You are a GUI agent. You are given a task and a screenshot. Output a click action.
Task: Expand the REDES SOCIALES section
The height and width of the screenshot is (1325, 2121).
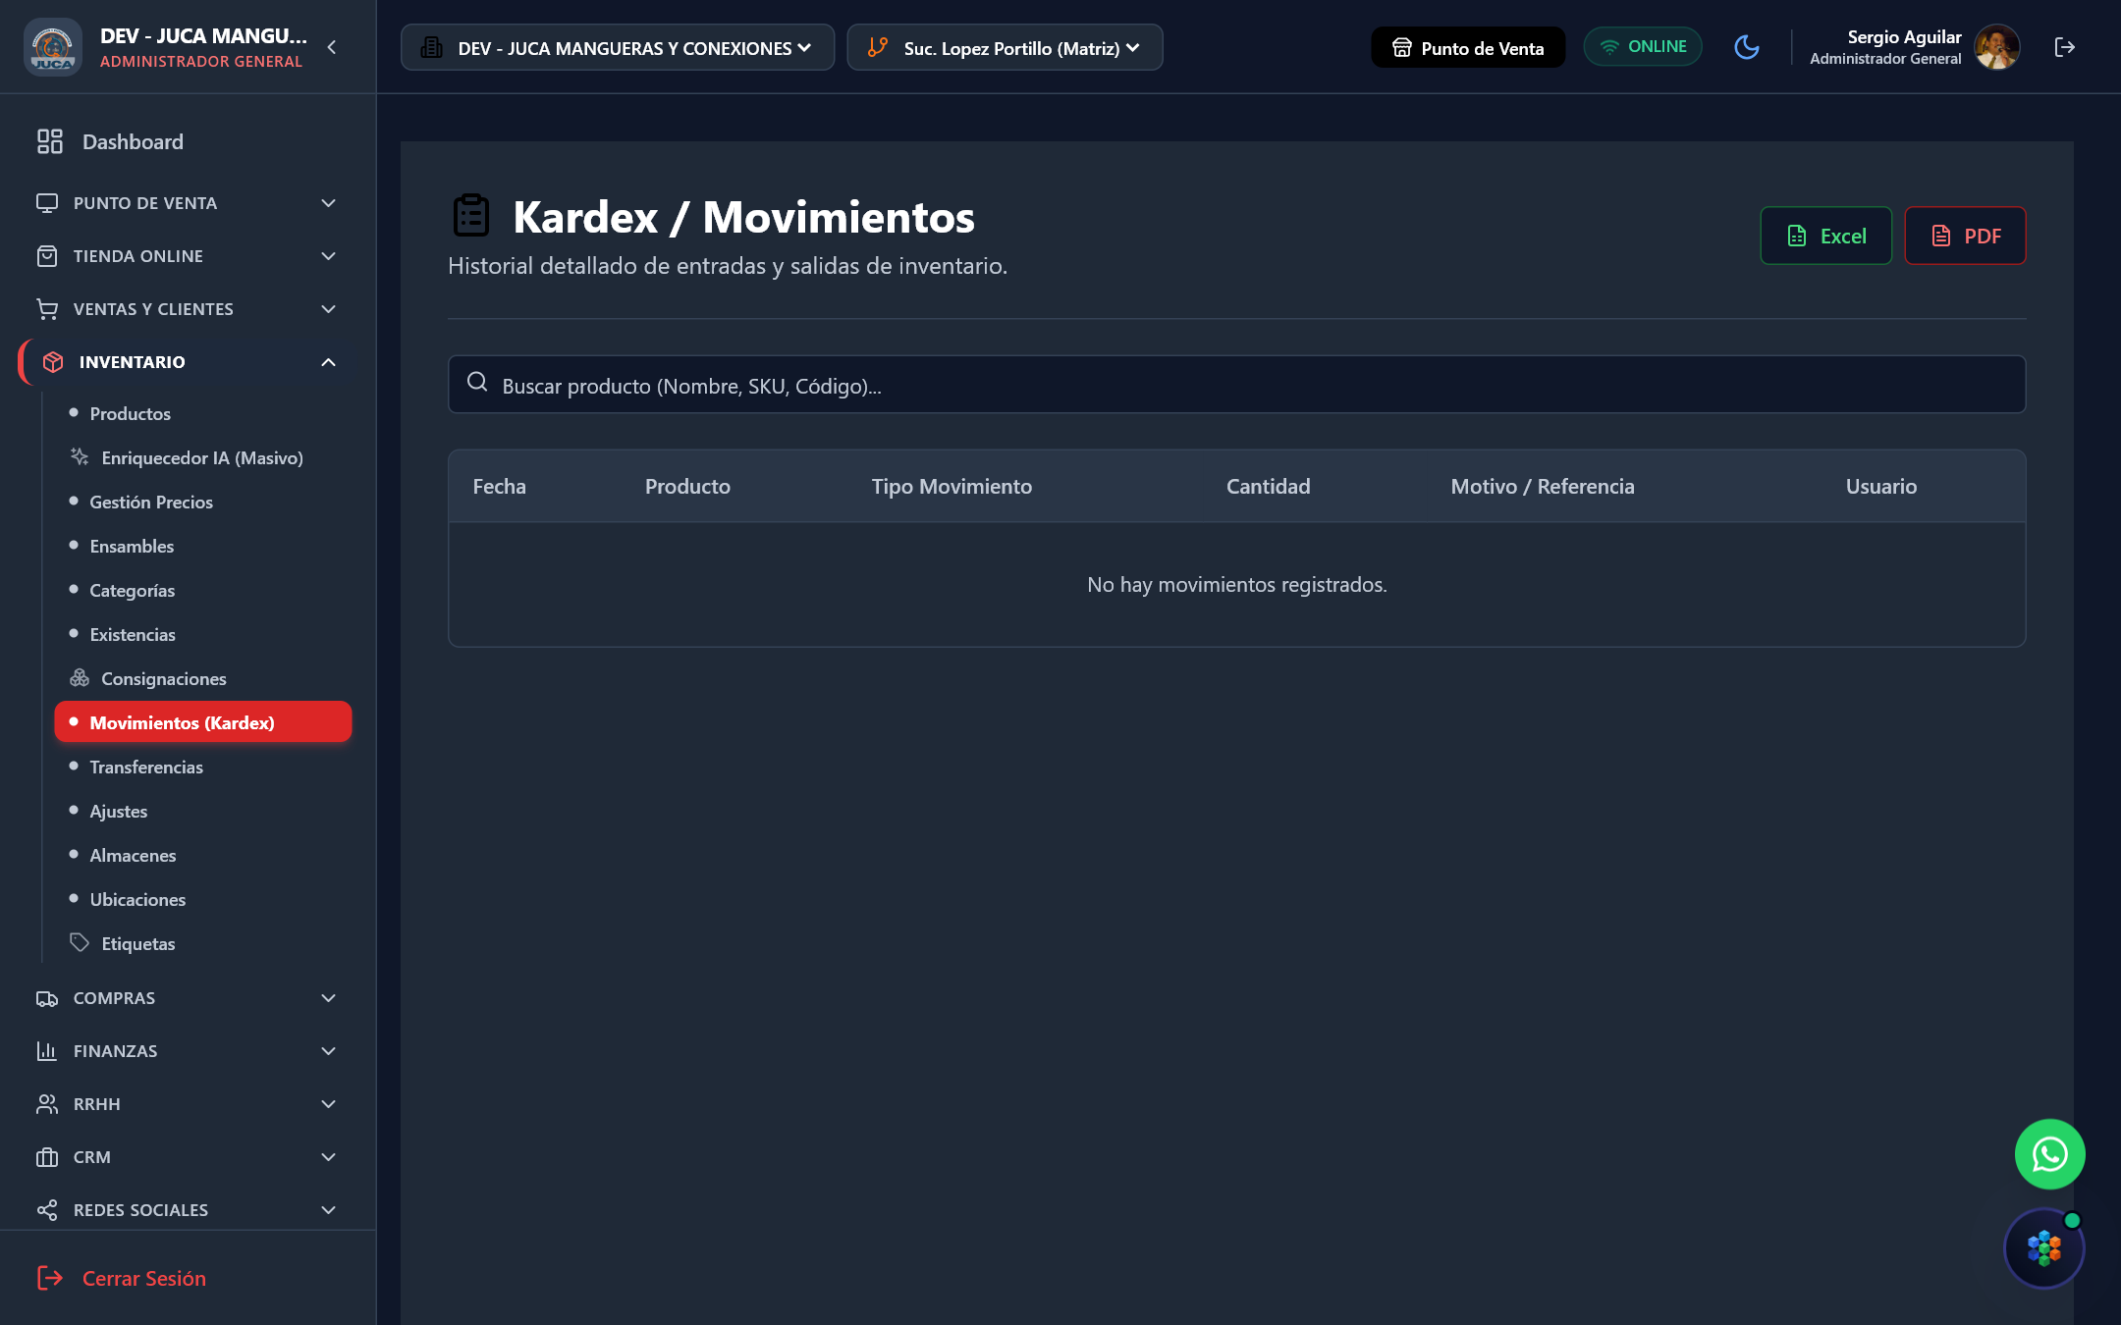(x=187, y=1210)
